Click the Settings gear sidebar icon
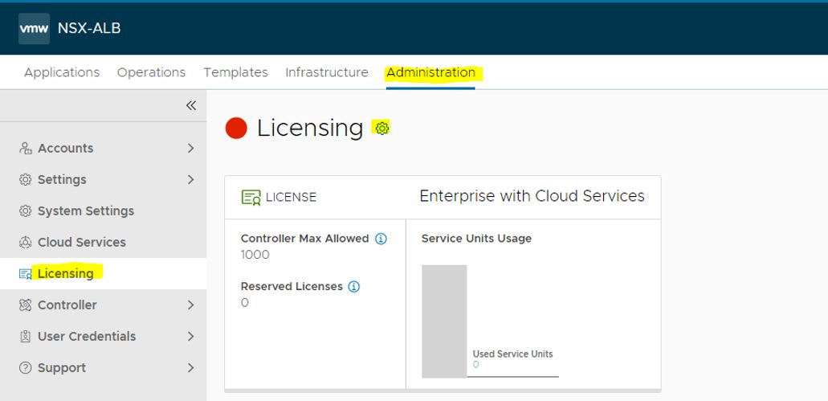 pos(26,180)
